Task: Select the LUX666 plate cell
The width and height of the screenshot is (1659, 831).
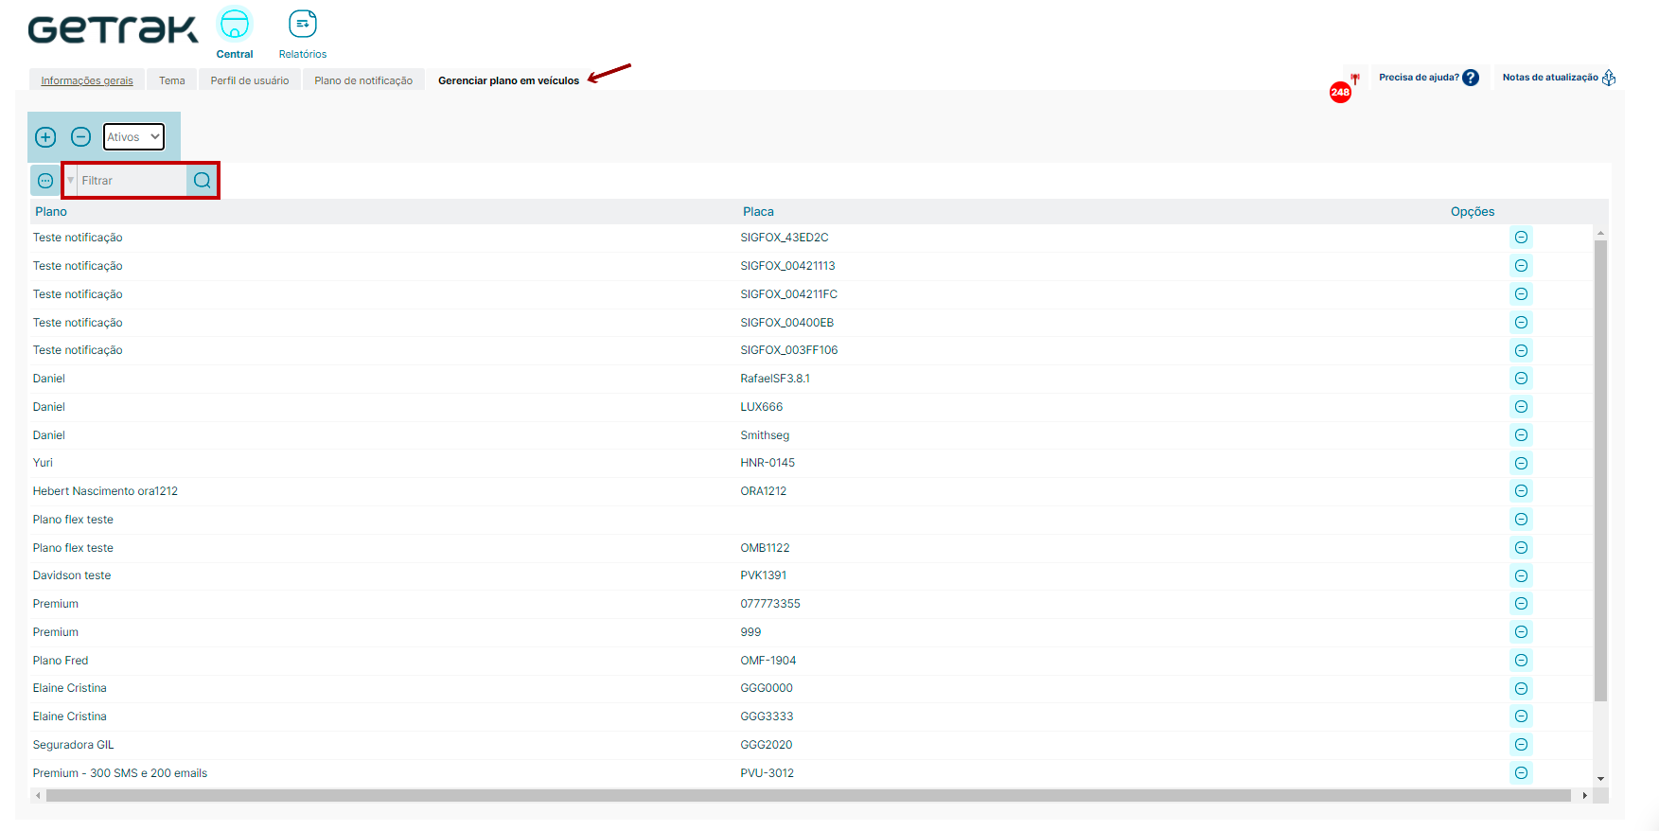Action: pos(762,407)
